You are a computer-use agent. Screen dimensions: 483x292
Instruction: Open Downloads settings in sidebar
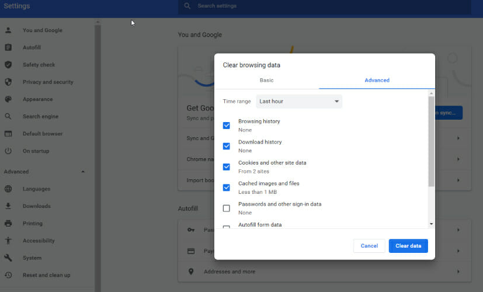[x=36, y=206]
